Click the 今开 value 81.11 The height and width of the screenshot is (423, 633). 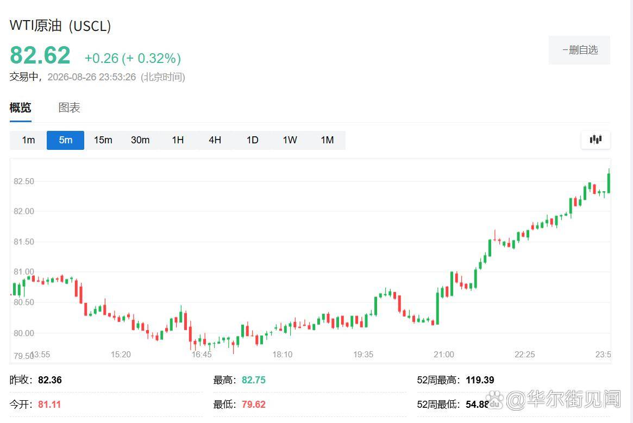click(49, 405)
